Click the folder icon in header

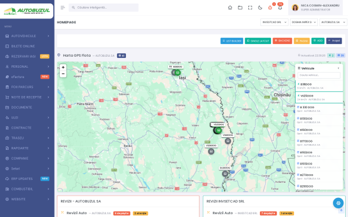point(240,8)
